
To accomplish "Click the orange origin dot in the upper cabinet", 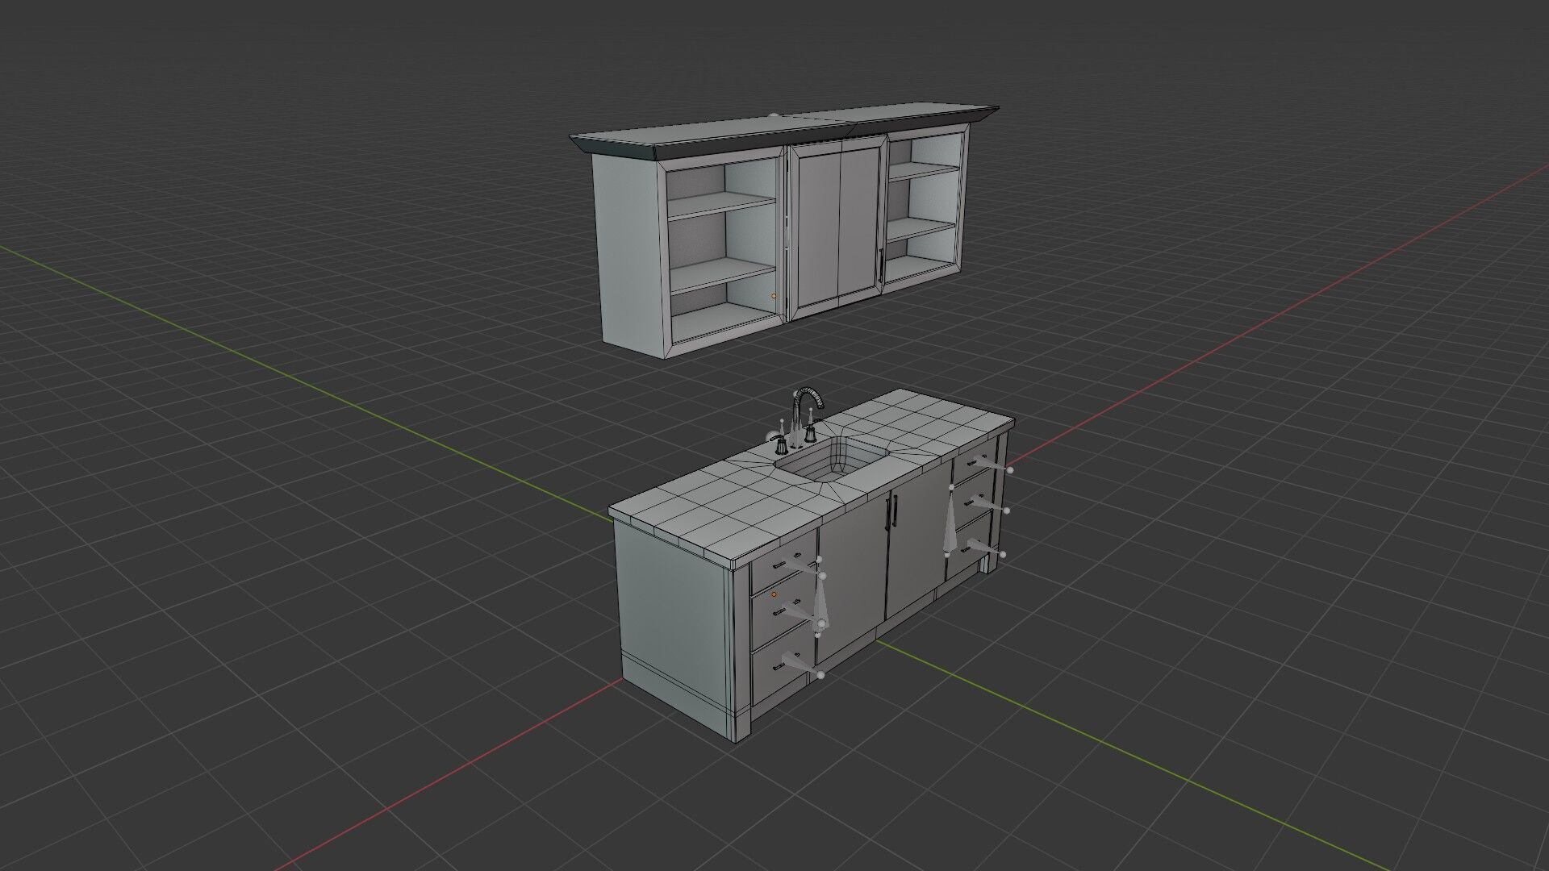I will point(774,296).
